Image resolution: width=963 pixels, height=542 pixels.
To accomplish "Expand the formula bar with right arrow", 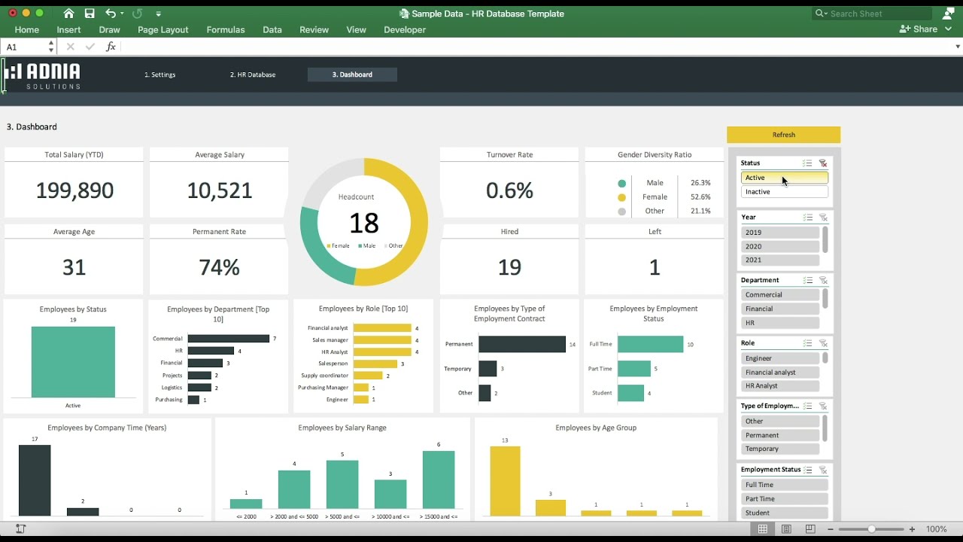I will [957, 47].
